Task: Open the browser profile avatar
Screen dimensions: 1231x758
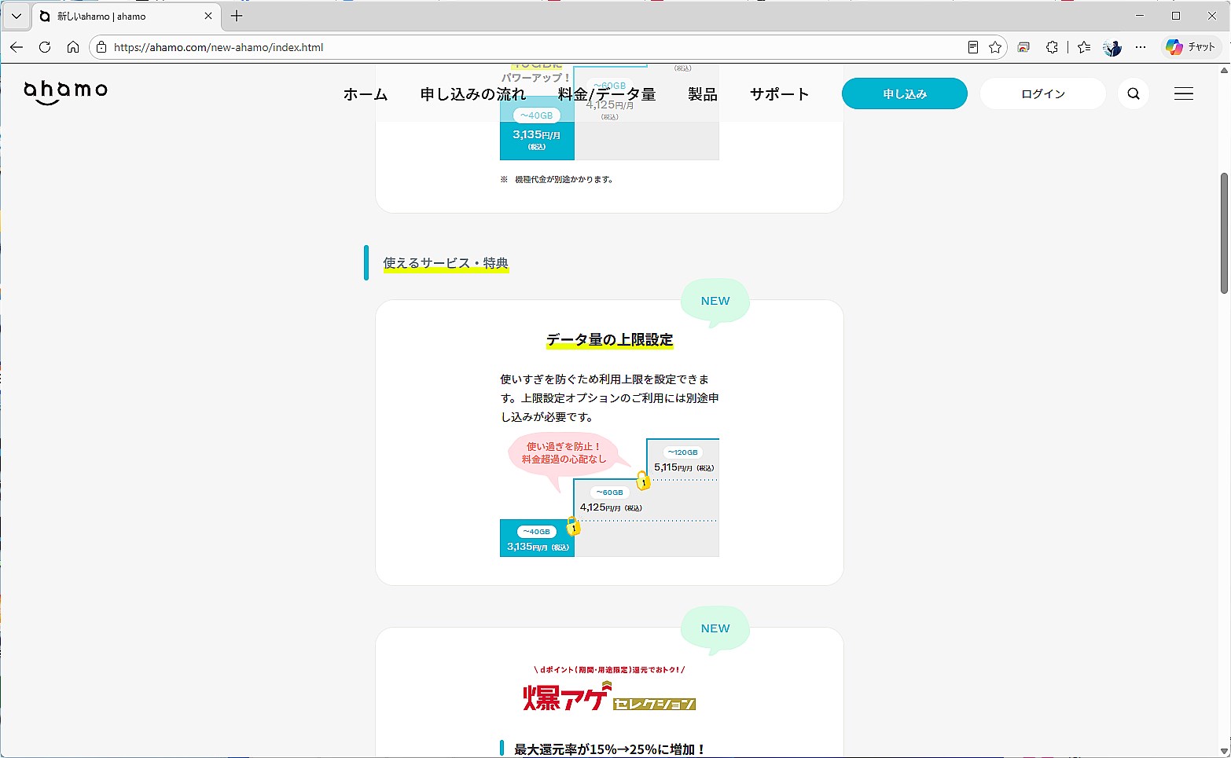Action: pyautogui.click(x=1112, y=47)
